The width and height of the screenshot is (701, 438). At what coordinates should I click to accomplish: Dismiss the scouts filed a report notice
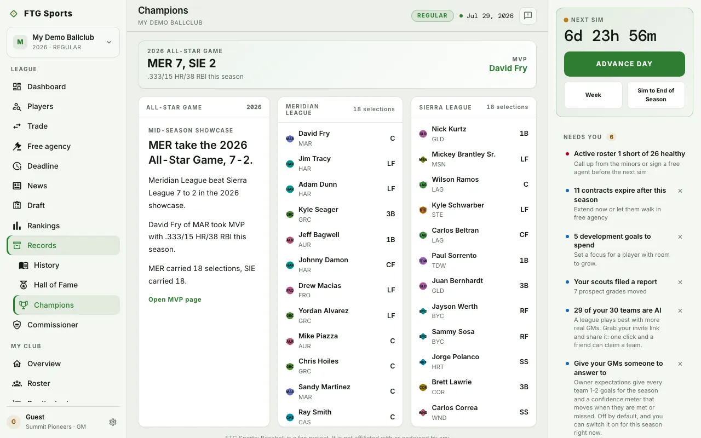point(680,283)
